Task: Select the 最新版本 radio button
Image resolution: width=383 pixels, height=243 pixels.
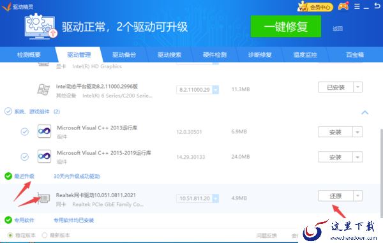Action: (45, 235)
